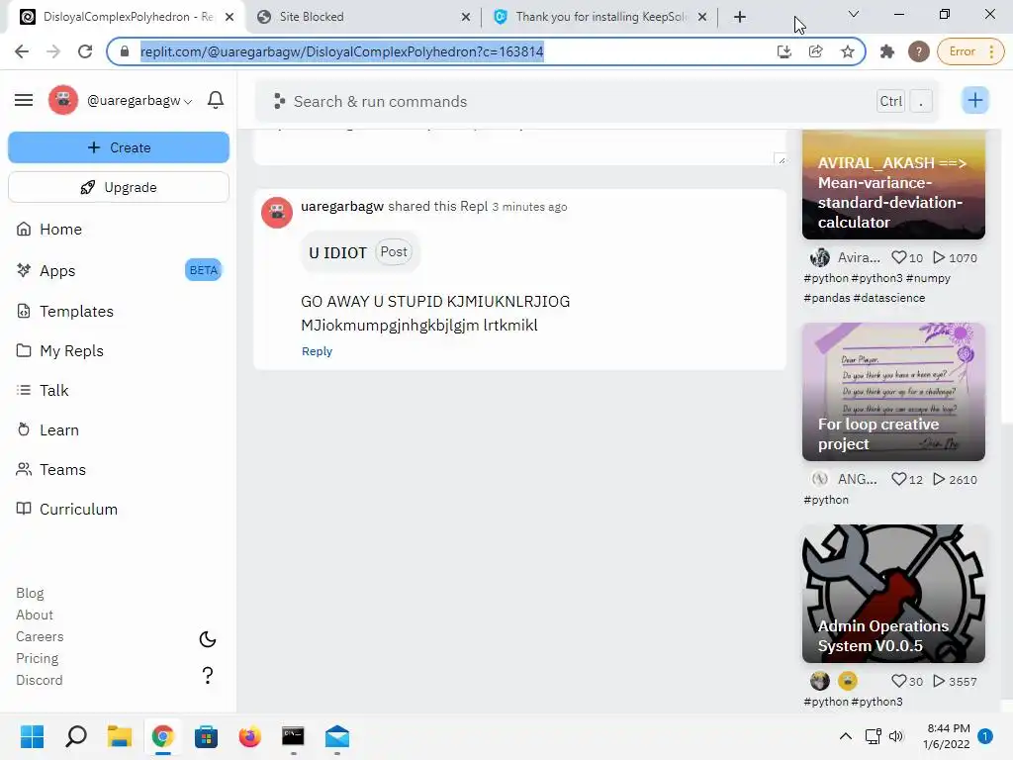This screenshot has width=1013, height=760.
Task: Click the comment box resize handle
Action: click(x=781, y=159)
